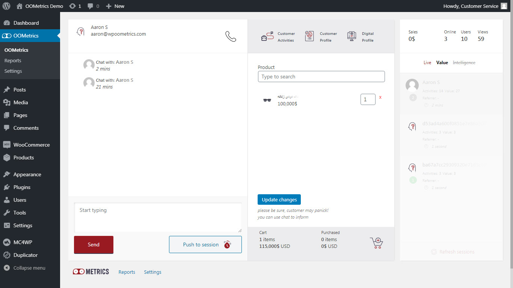Viewport: 513px width, 288px height.
Task: Collapse the admin sidebar menu
Action: 30,268
